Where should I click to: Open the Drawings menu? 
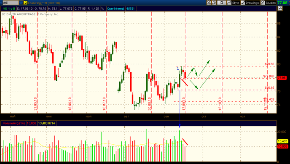(x=250, y=3)
